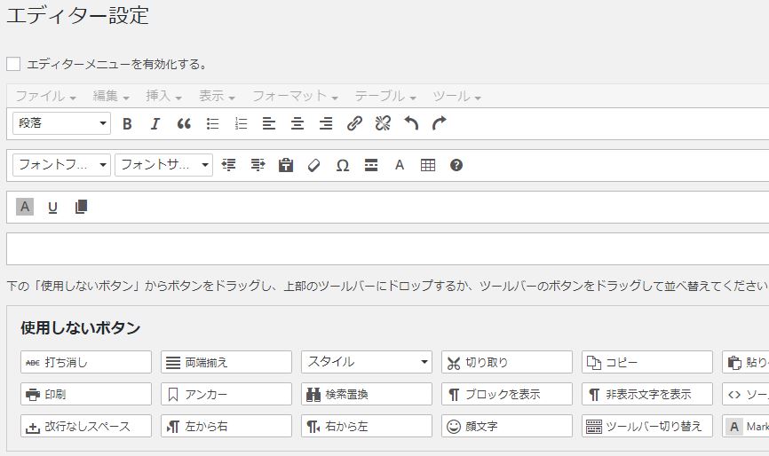Open the フォントファミリー dropdown
The image size is (769, 456).
click(61, 165)
